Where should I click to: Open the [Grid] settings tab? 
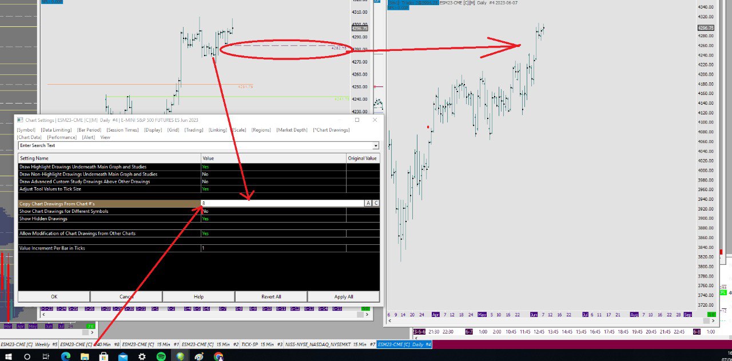click(x=174, y=130)
